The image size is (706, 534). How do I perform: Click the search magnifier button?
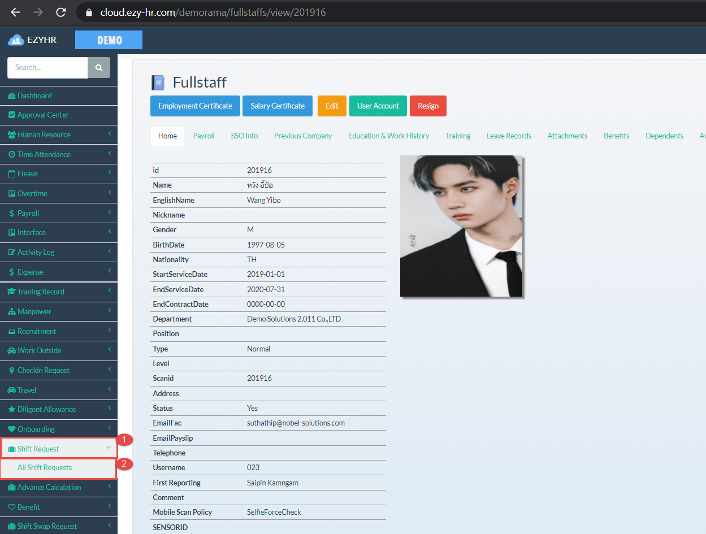pos(98,67)
